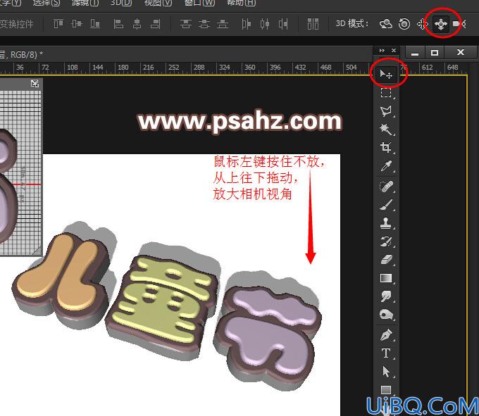Toggle the 变换控件 transform controls option
The height and width of the screenshot is (416, 479).
pyautogui.click(x=16, y=23)
